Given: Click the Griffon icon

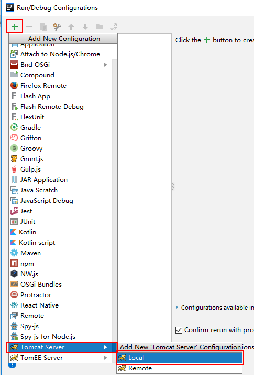Looking at the screenshot, I should pos(14,138).
